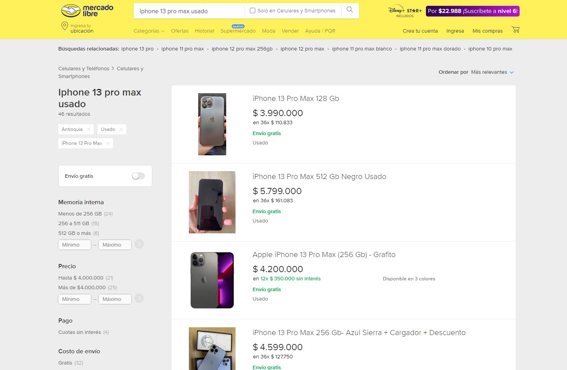Apply the Precio range arrow button
This screenshot has height=370, width=567.
coord(139,298)
